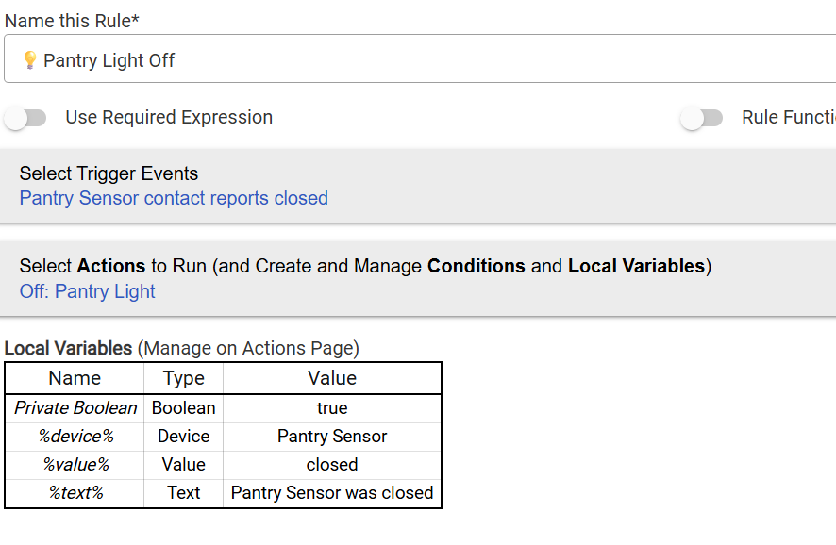Click the 'true' value of Private Boolean
This screenshot has height=545, width=836.
click(332, 408)
